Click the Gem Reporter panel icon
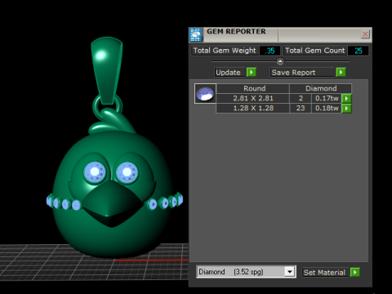This screenshot has height=294, width=392. pos(195,34)
